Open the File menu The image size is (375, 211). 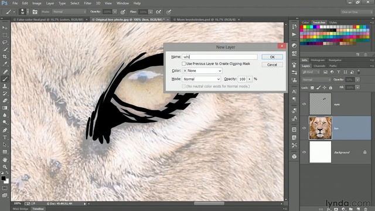pos(15,4)
